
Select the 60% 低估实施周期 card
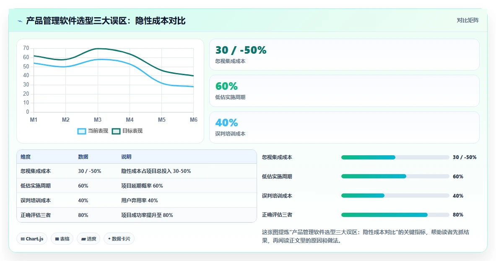(344, 91)
